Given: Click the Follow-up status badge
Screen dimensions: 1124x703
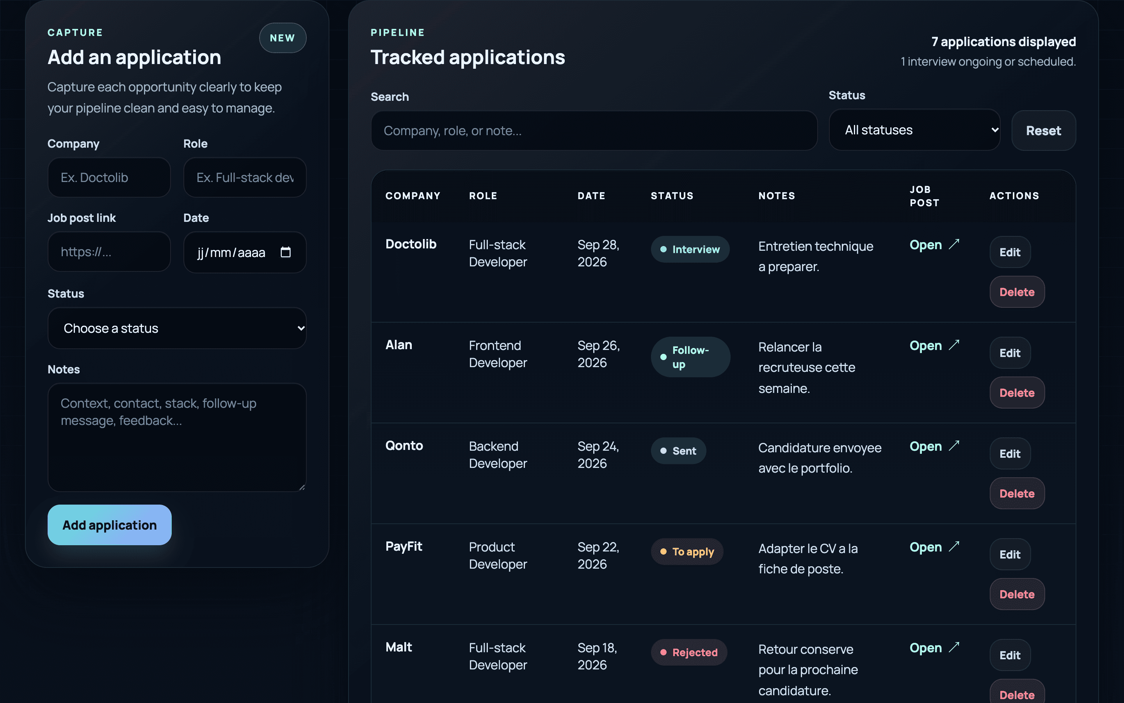Looking at the screenshot, I should (690, 357).
